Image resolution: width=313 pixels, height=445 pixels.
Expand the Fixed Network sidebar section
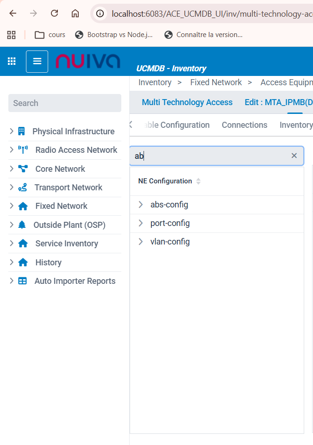[12, 206]
